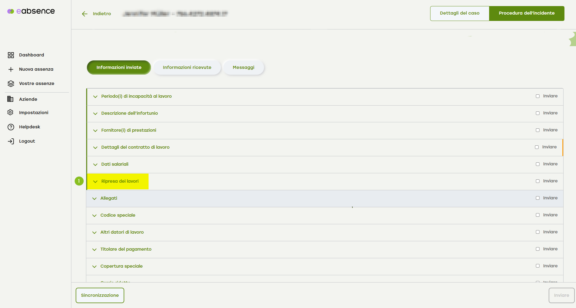
Task: Check Inviare for Descrizione dell'infortunio
Action: pyautogui.click(x=538, y=113)
